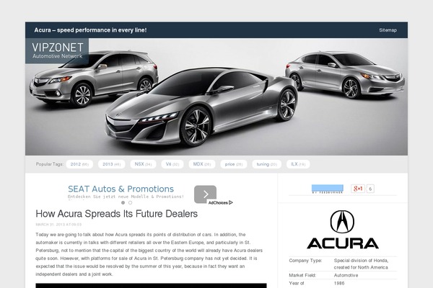
Task: Click the Acura logo in sidebar
Action: [343, 230]
